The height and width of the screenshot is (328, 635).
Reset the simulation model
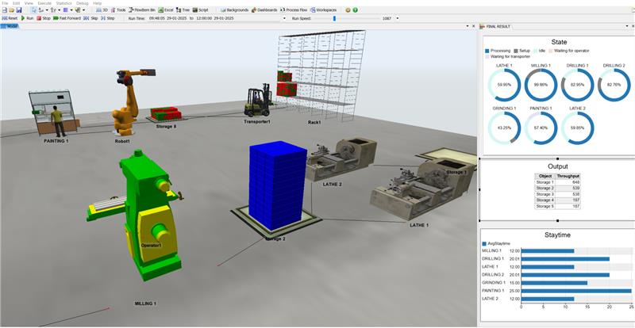[x=10, y=18]
